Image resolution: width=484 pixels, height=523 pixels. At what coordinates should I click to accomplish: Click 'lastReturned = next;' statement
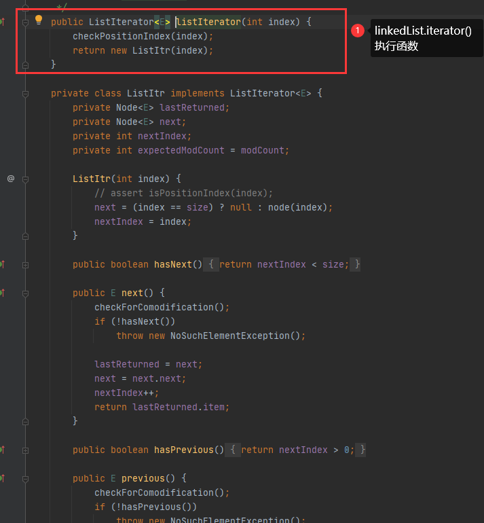coord(148,364)
